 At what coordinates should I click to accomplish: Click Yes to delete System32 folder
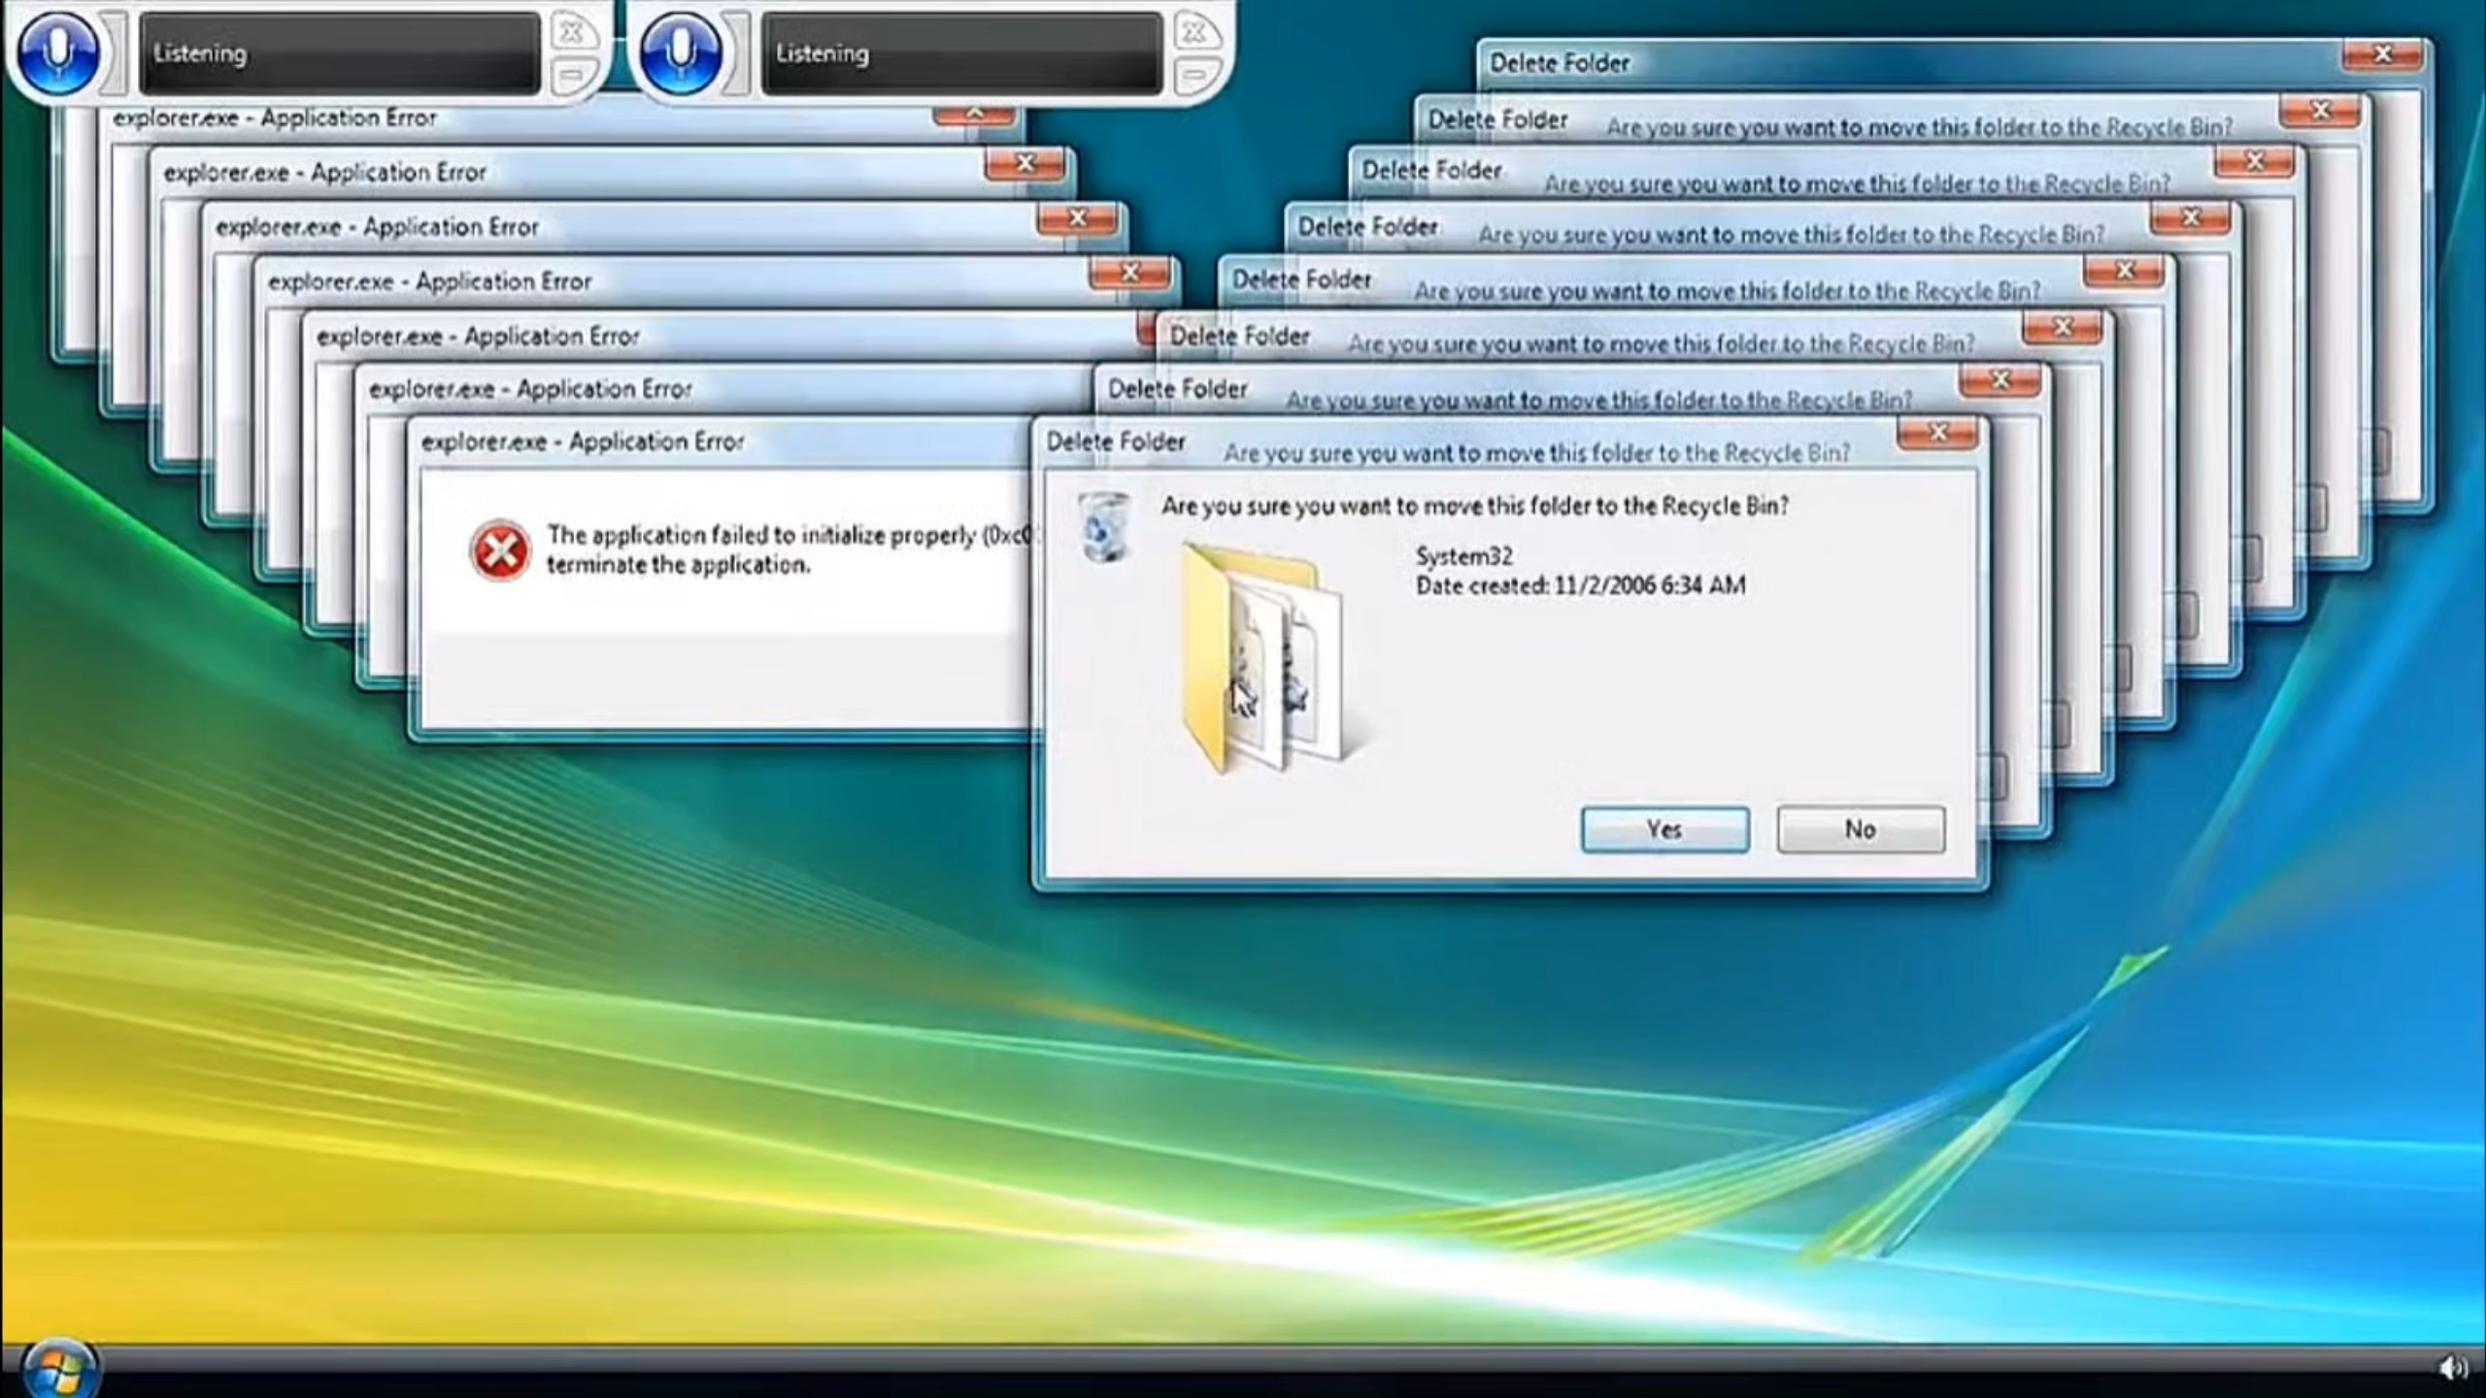1664,829
